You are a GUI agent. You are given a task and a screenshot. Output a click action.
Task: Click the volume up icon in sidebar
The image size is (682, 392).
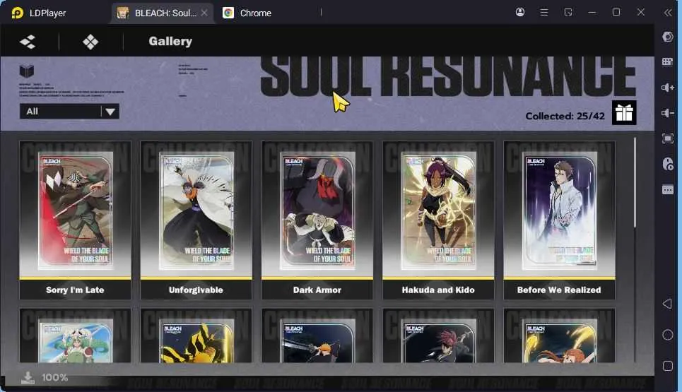(668, 88)
